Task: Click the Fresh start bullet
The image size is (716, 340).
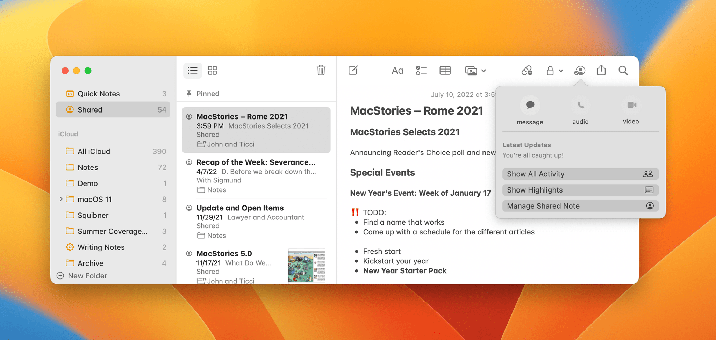Action: pos(382,251)
